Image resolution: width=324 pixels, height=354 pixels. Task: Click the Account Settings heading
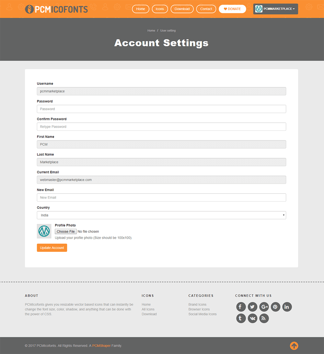[x=161, y=43]
